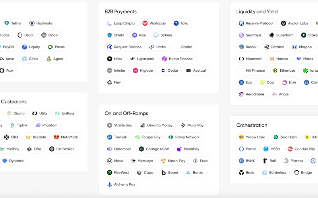Click the On and Off-Ramps heading
318x198 pixels.
click(126, 113)
